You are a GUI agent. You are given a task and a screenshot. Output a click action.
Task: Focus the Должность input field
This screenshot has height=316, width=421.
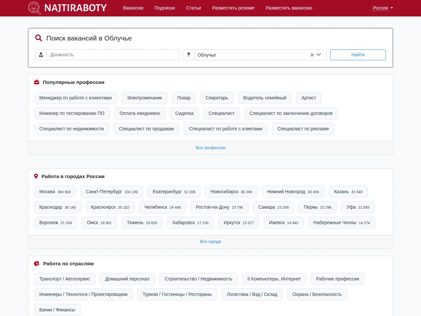pyautogui.click(x=113, y=55)
